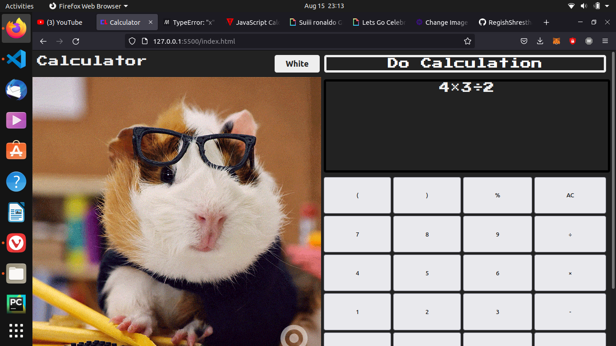
Task: Click the number 5 button
Action: tap(427, 273)
